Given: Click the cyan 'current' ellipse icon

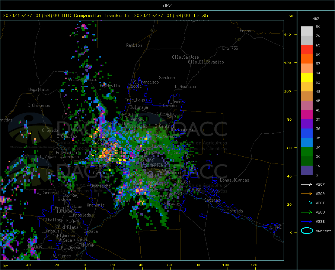Looking at the screenshot, I should pos(307,231).
